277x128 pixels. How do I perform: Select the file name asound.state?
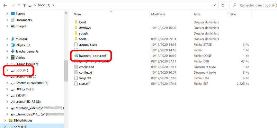point(88,45)
